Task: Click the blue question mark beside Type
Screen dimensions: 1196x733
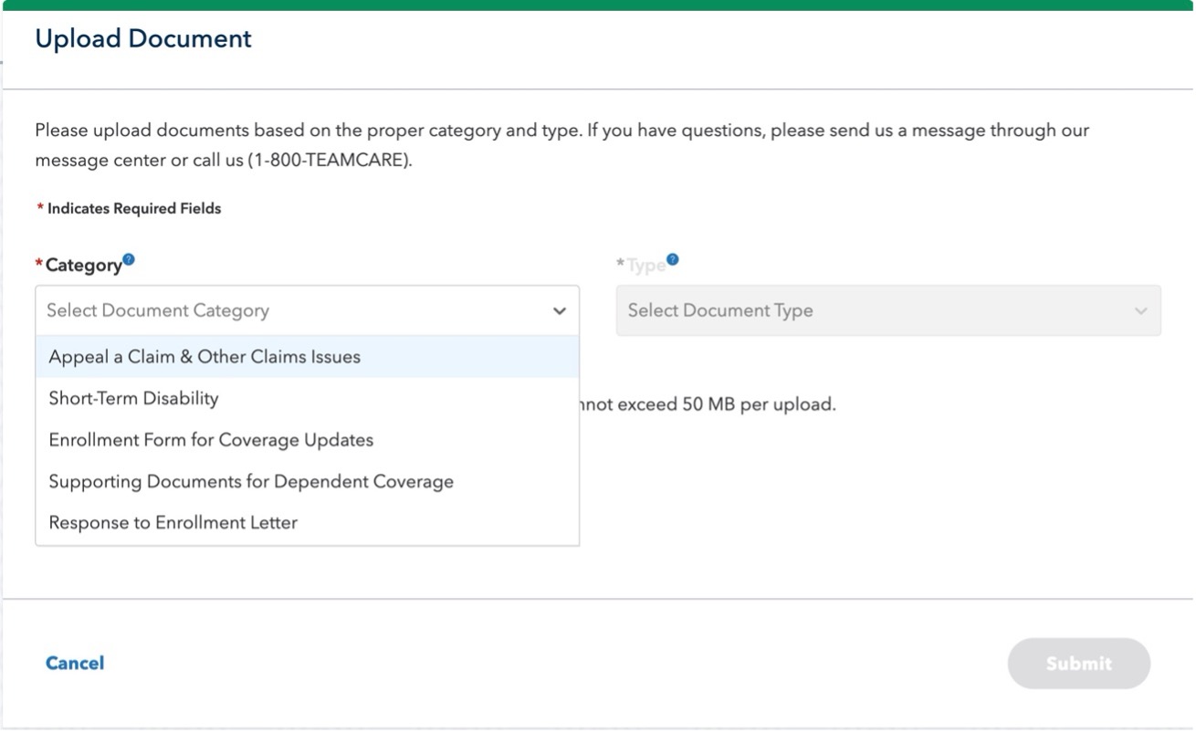Action: click(671, 258)
